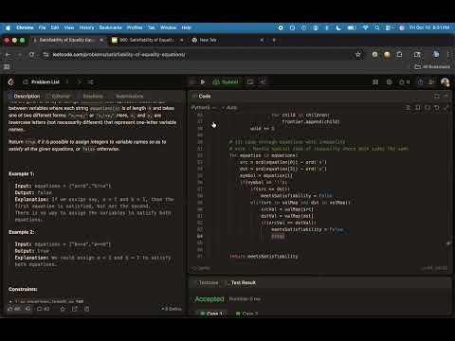Reset code to default with the undo icon
Image resolution: width=455 pixels, height=341 pixels.
coord(437,108)
